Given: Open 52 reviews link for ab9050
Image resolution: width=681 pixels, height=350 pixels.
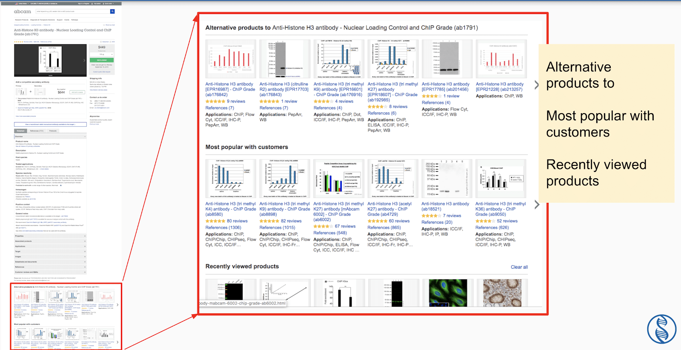Looking at the screenshot, I should (x=507, y=221).
